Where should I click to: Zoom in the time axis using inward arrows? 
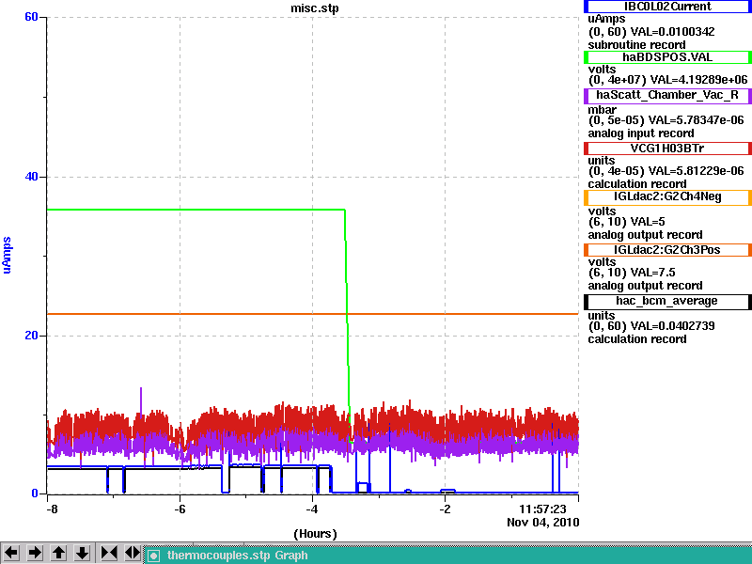tap(109, 553)
